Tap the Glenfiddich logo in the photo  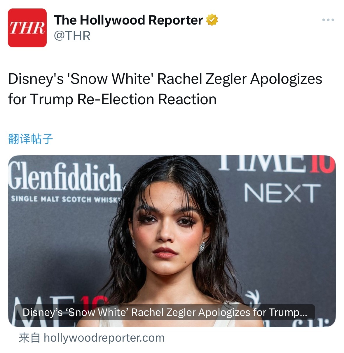coord(65,182)
